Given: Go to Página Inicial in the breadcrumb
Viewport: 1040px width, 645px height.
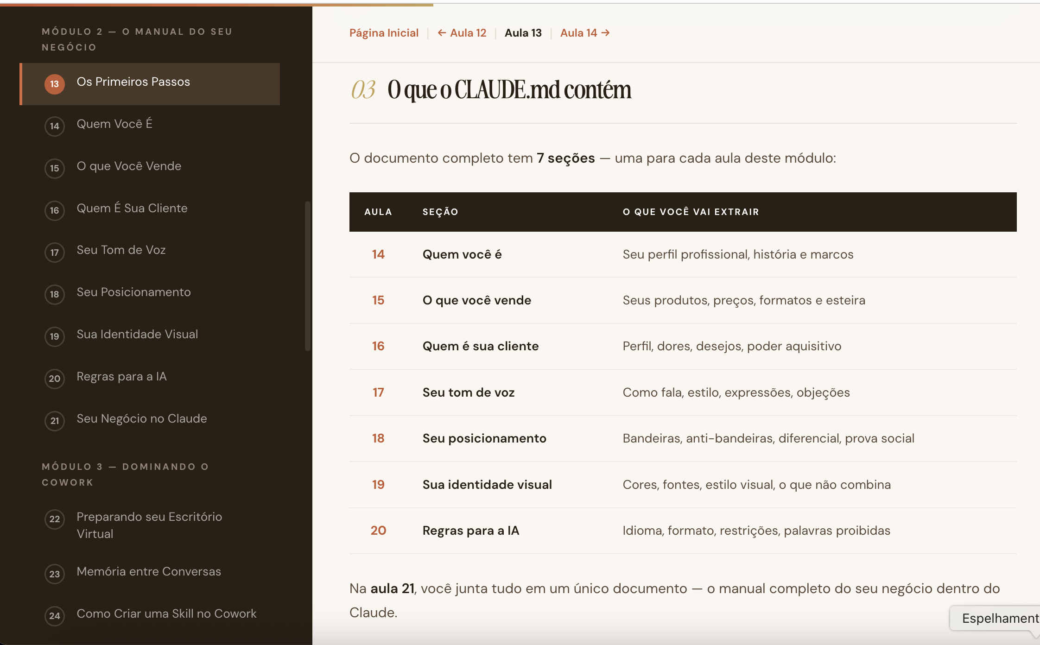Looking at the screenshot, I should (x=384, y=33).
